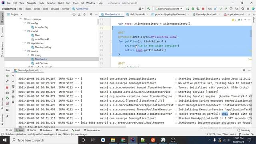Open DemoApplicationKt run configuration dropdown
256x144 pixels.
click(x=168, y=9)
